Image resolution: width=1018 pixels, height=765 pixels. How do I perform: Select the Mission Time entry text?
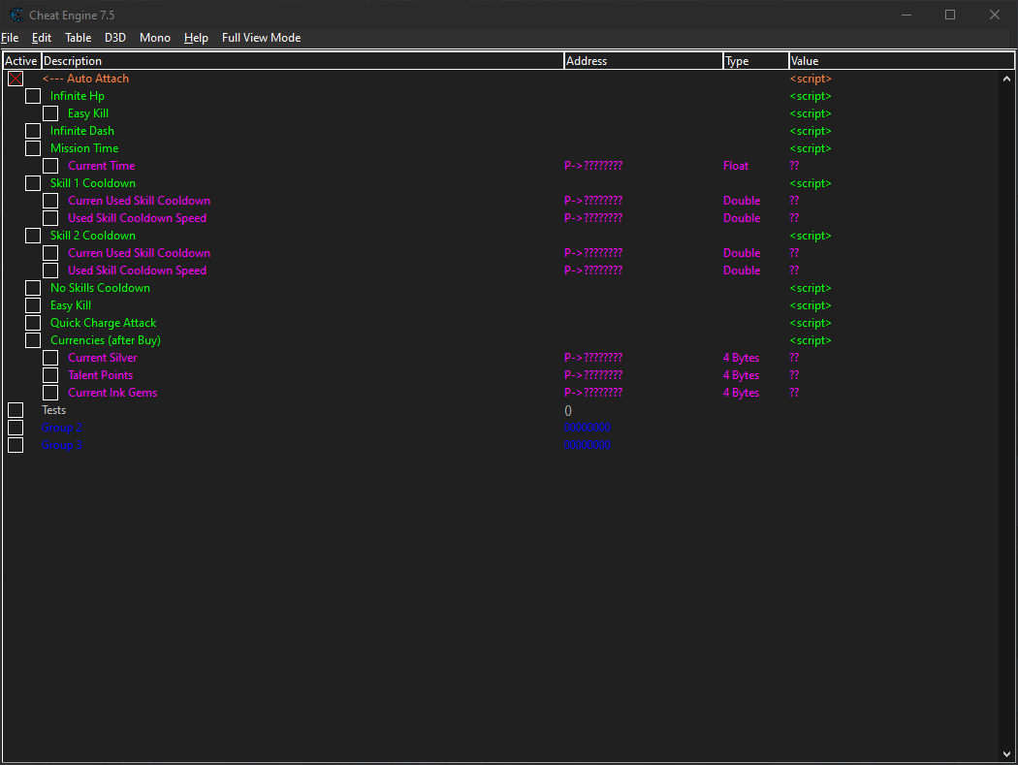(84, 148)
